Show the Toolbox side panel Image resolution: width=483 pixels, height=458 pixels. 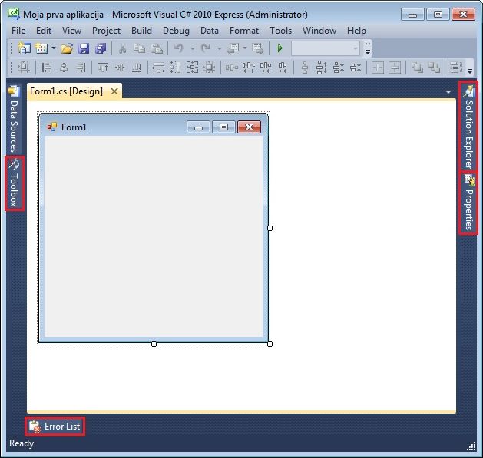[14, 183]
